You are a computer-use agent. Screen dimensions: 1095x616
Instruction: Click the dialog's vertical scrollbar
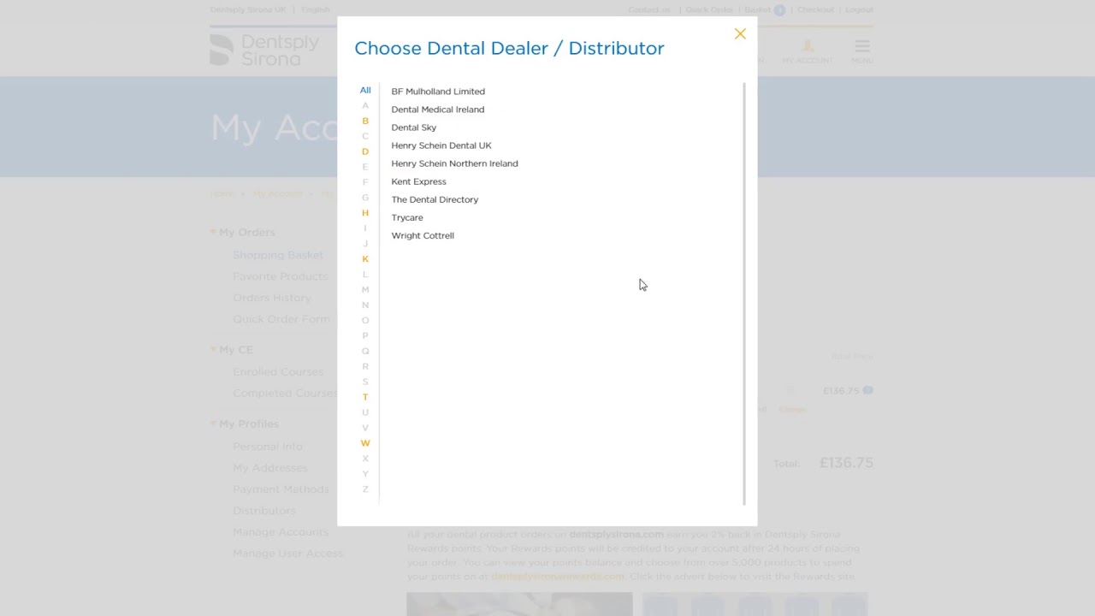pos(744,293)
